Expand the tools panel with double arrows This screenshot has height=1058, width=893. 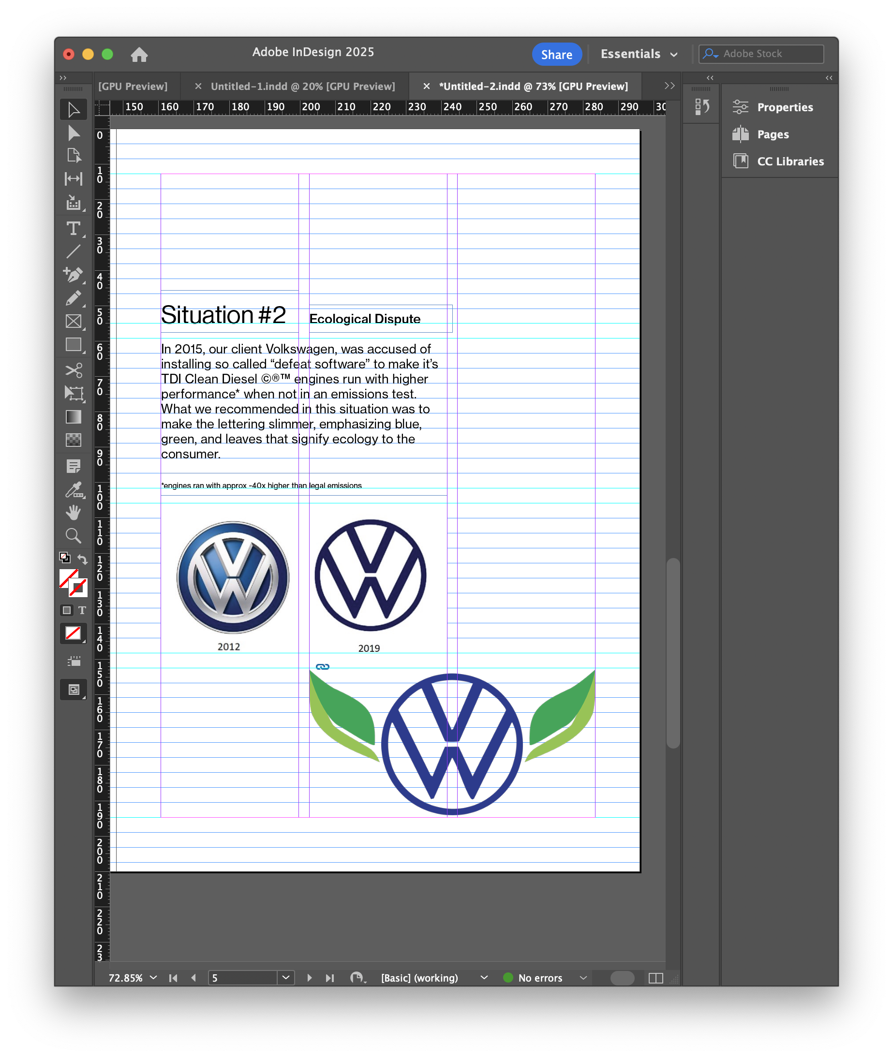(63, 78)
